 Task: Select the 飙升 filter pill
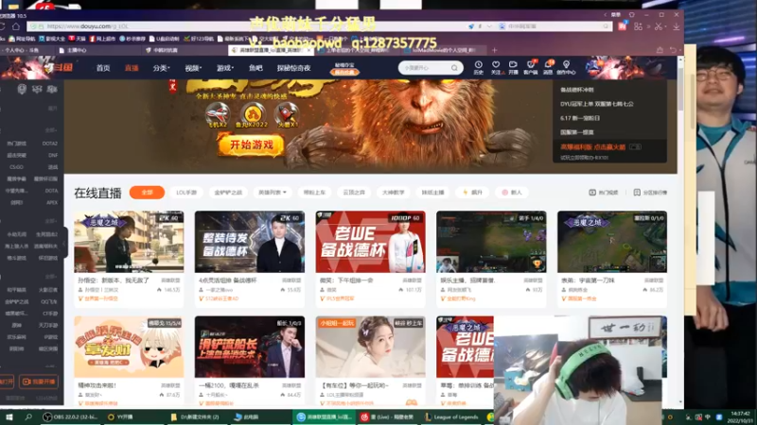click(472, 193)
